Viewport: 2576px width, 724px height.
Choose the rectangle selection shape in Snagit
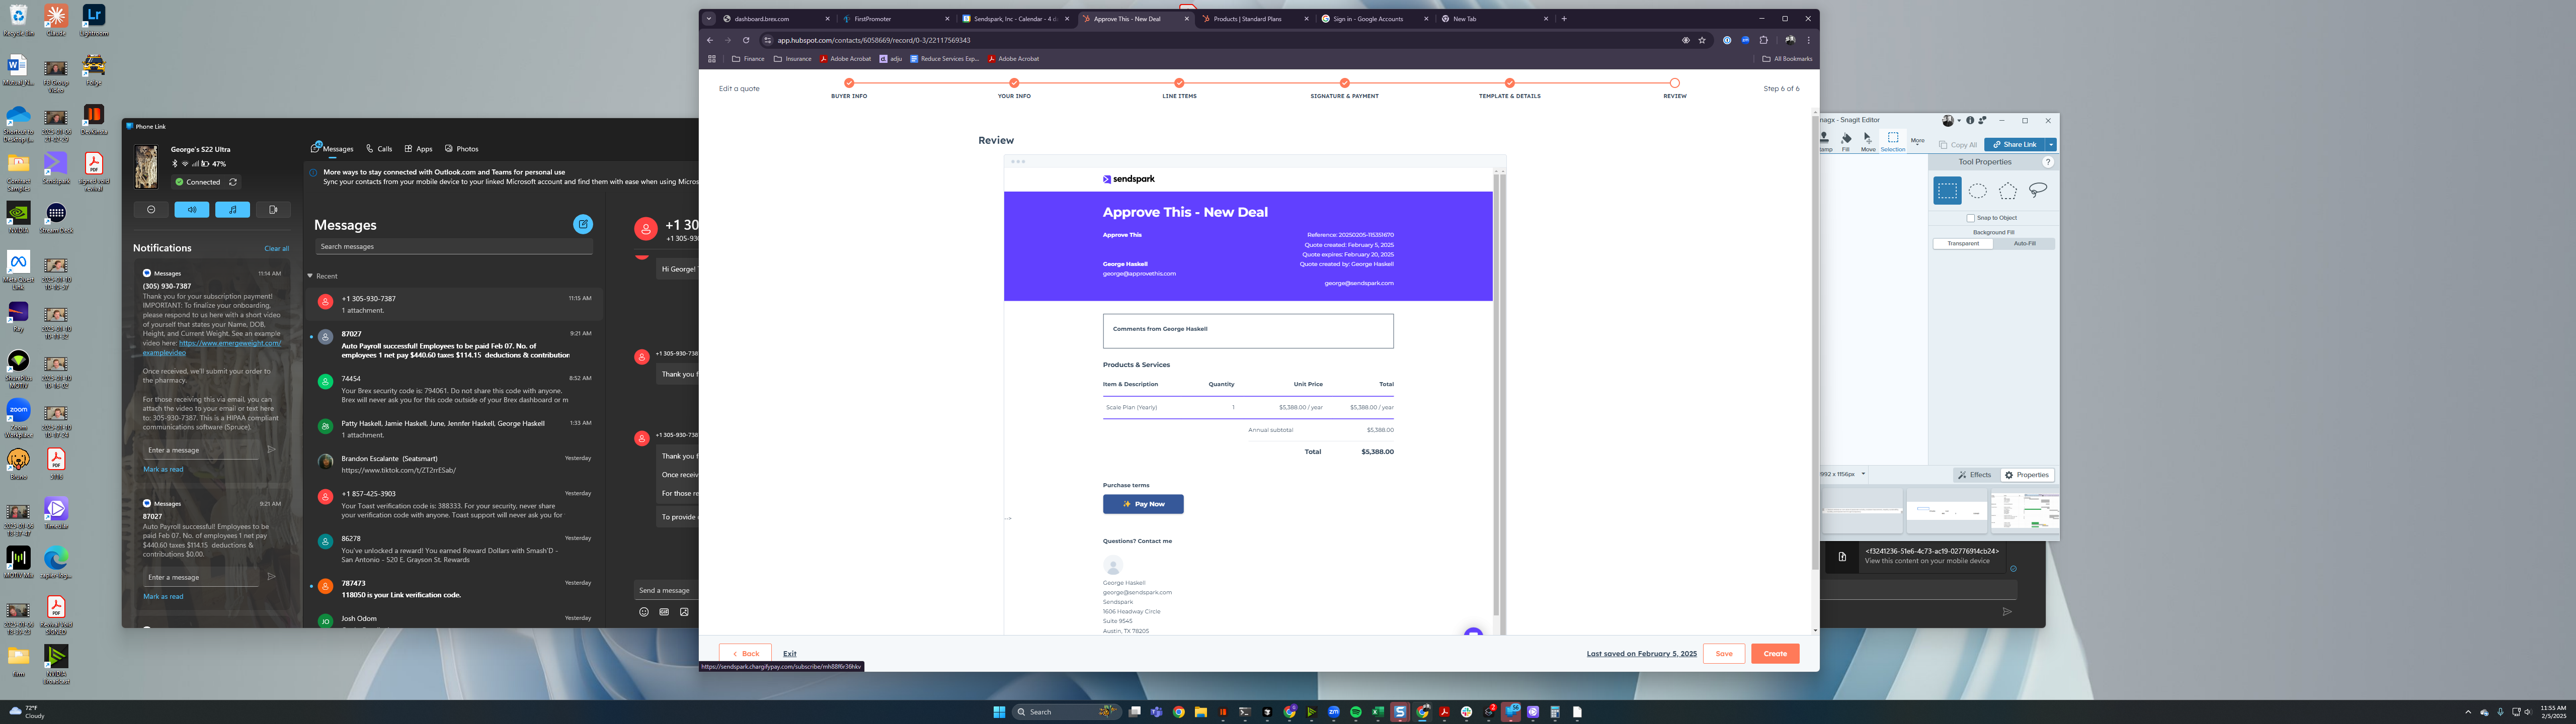[x=1947, y=190]
